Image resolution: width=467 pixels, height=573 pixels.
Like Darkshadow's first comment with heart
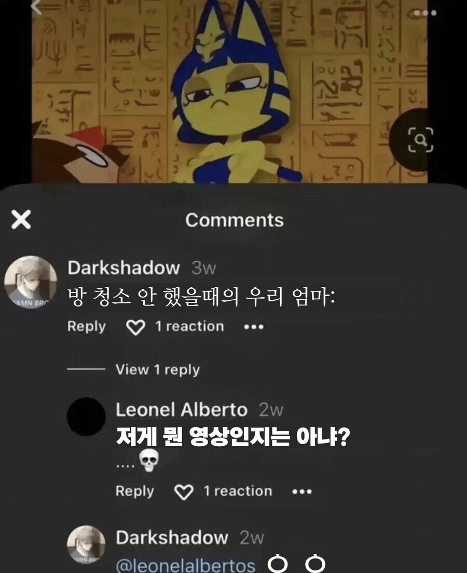click(x=135, y=327)
